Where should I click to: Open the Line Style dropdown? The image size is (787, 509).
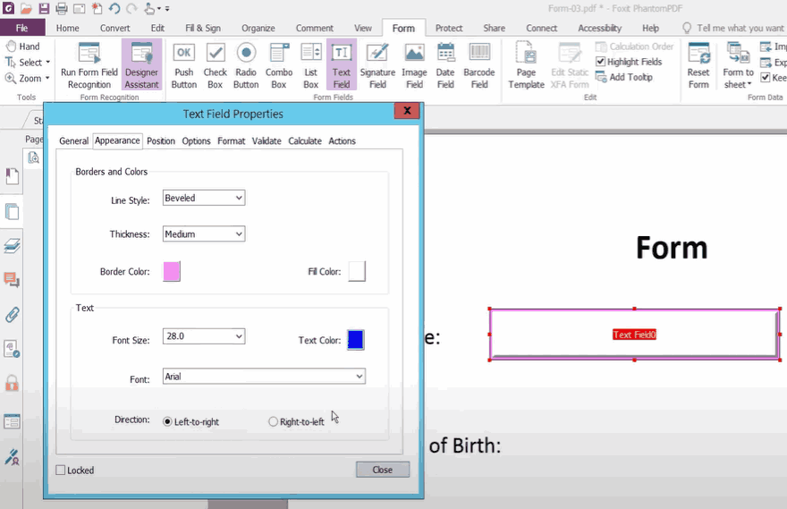(x=204, y=198)
